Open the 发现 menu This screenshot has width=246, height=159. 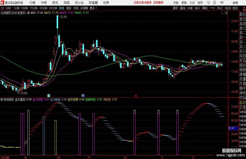[67, 3]
